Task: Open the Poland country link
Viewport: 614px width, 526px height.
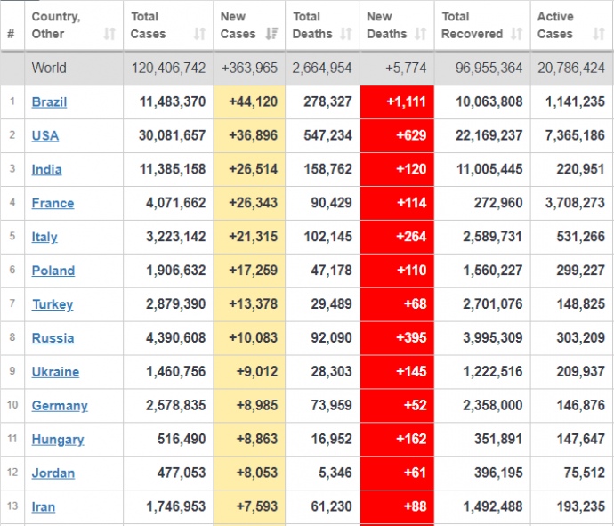Action: click(x=53, y=271)
